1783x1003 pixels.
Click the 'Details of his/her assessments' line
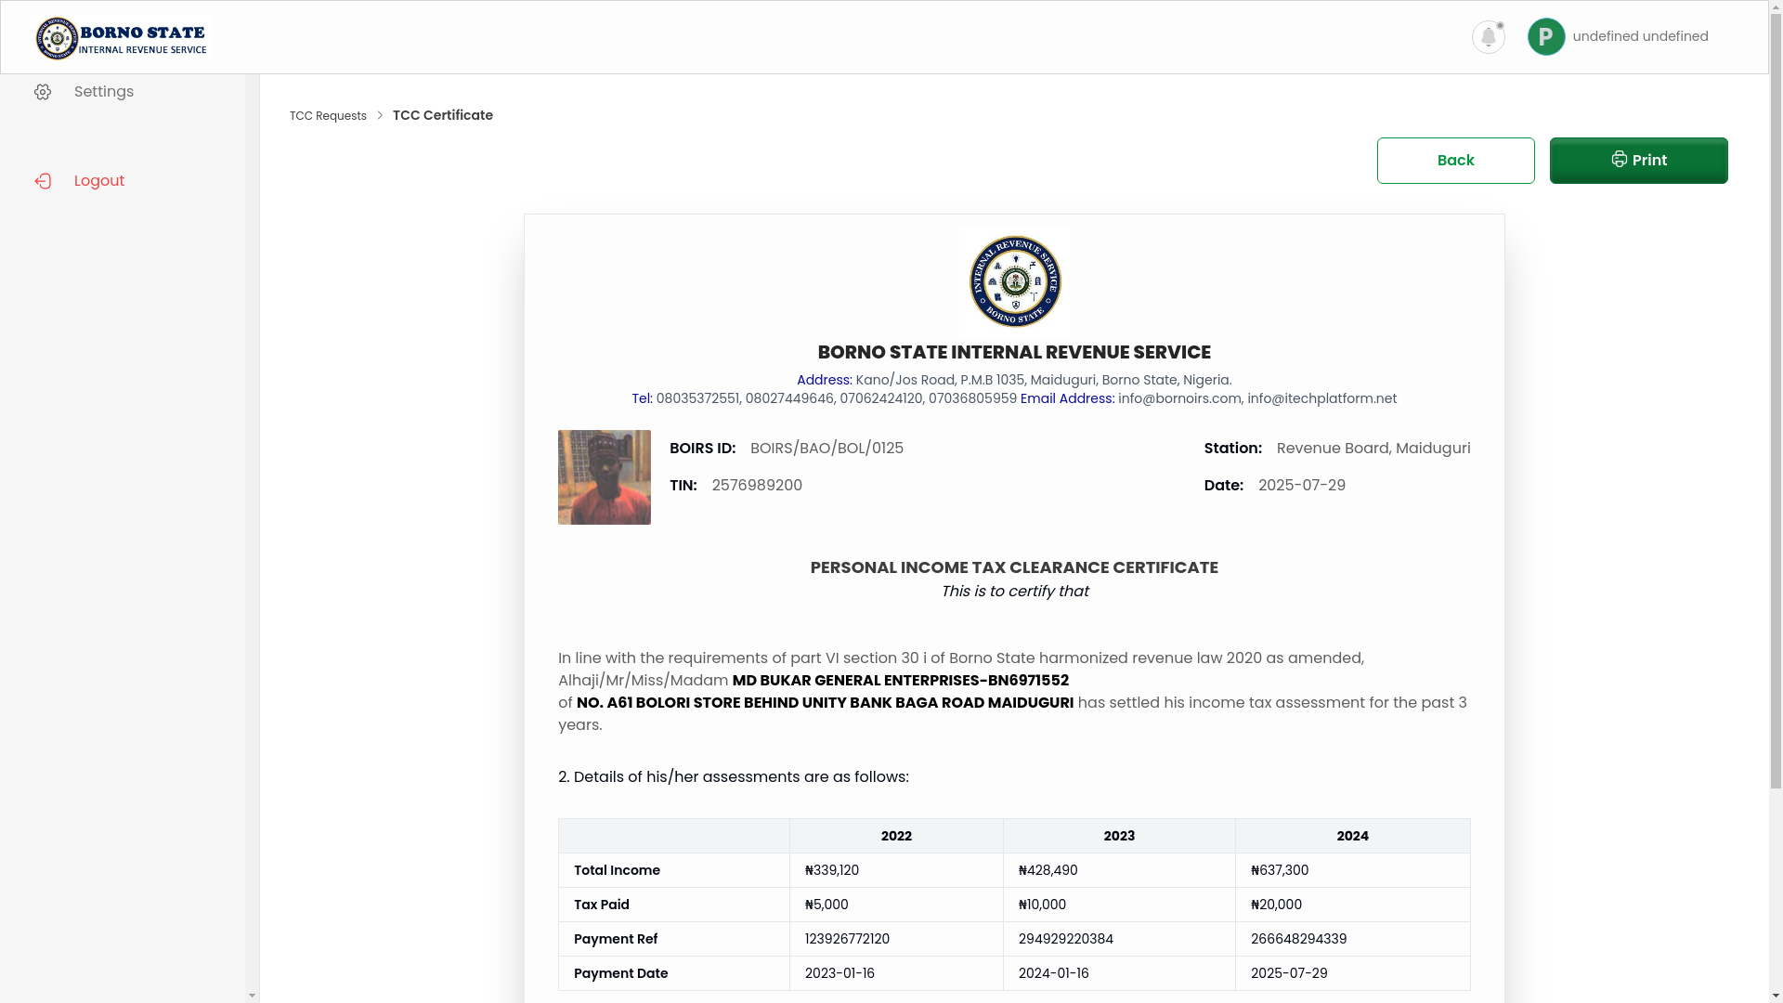[733, 777]
